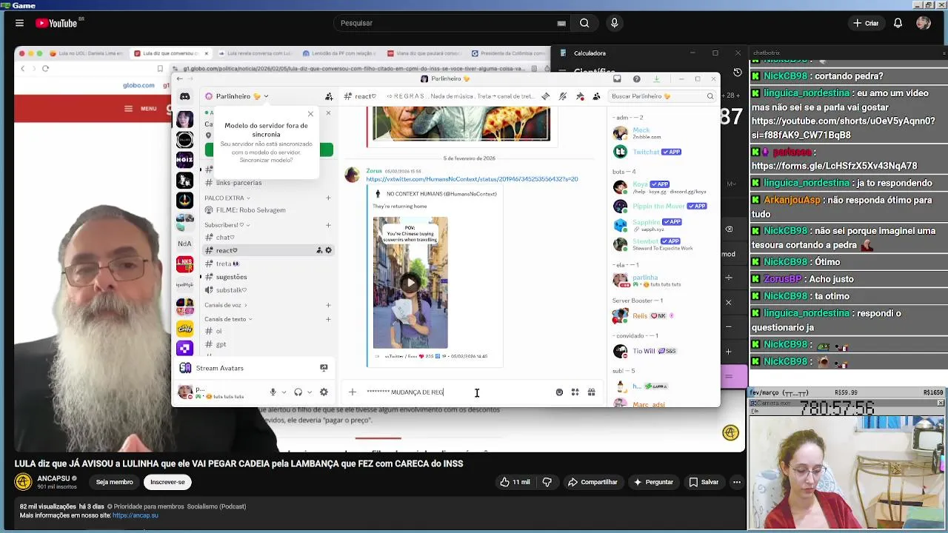Screen dimensions: 948x533
Task: Click Criar button on YouTube
Action: pos(865,23)
